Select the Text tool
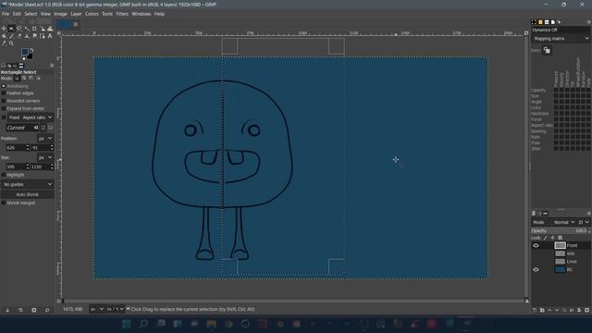 pyautogui.click(x=50, y=36)
